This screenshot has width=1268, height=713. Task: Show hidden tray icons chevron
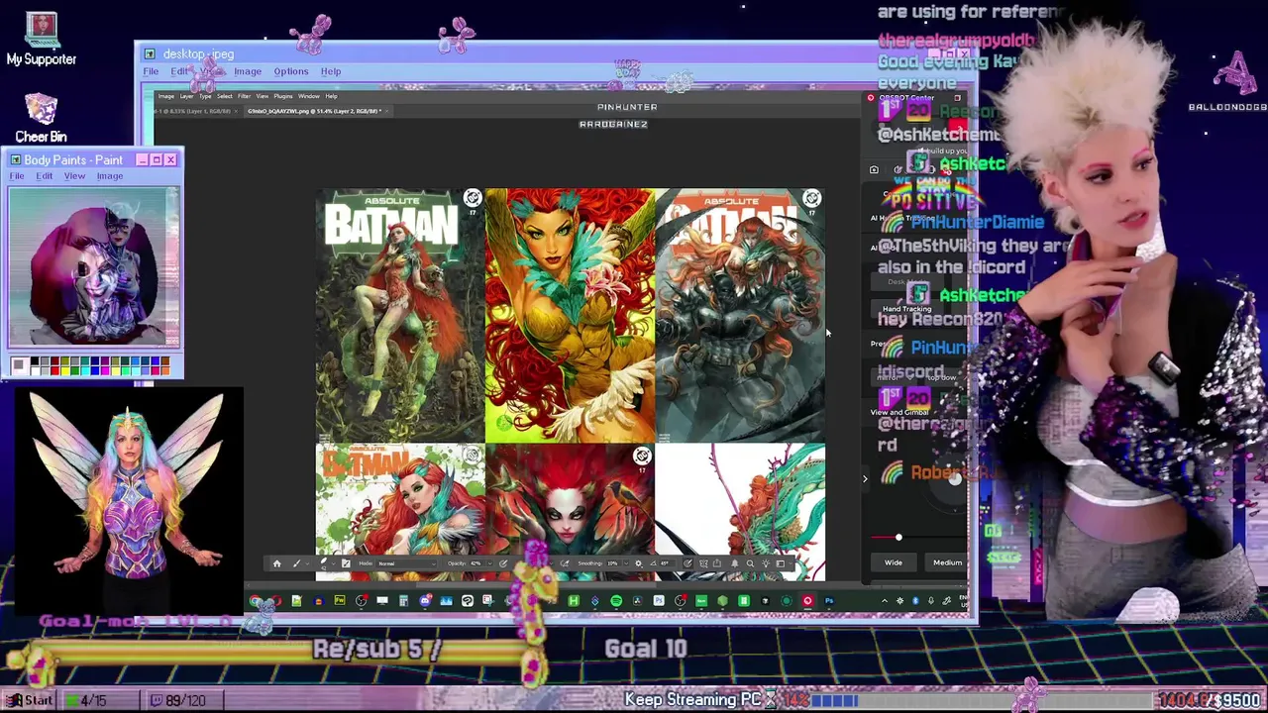tap(885, 601)
